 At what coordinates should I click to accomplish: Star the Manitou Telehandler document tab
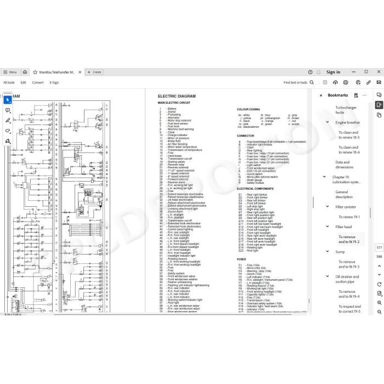pyautogui.click(x=35, y=72)
